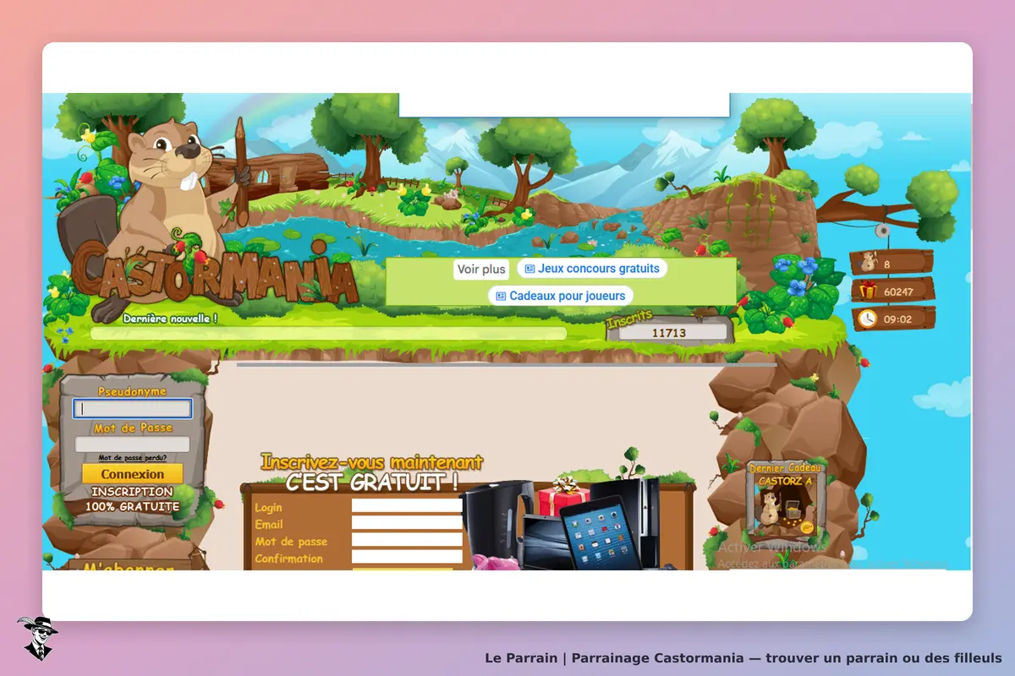
Task: Click the news icon beside Jeux concours gratuits
Action: coord(529,269)
